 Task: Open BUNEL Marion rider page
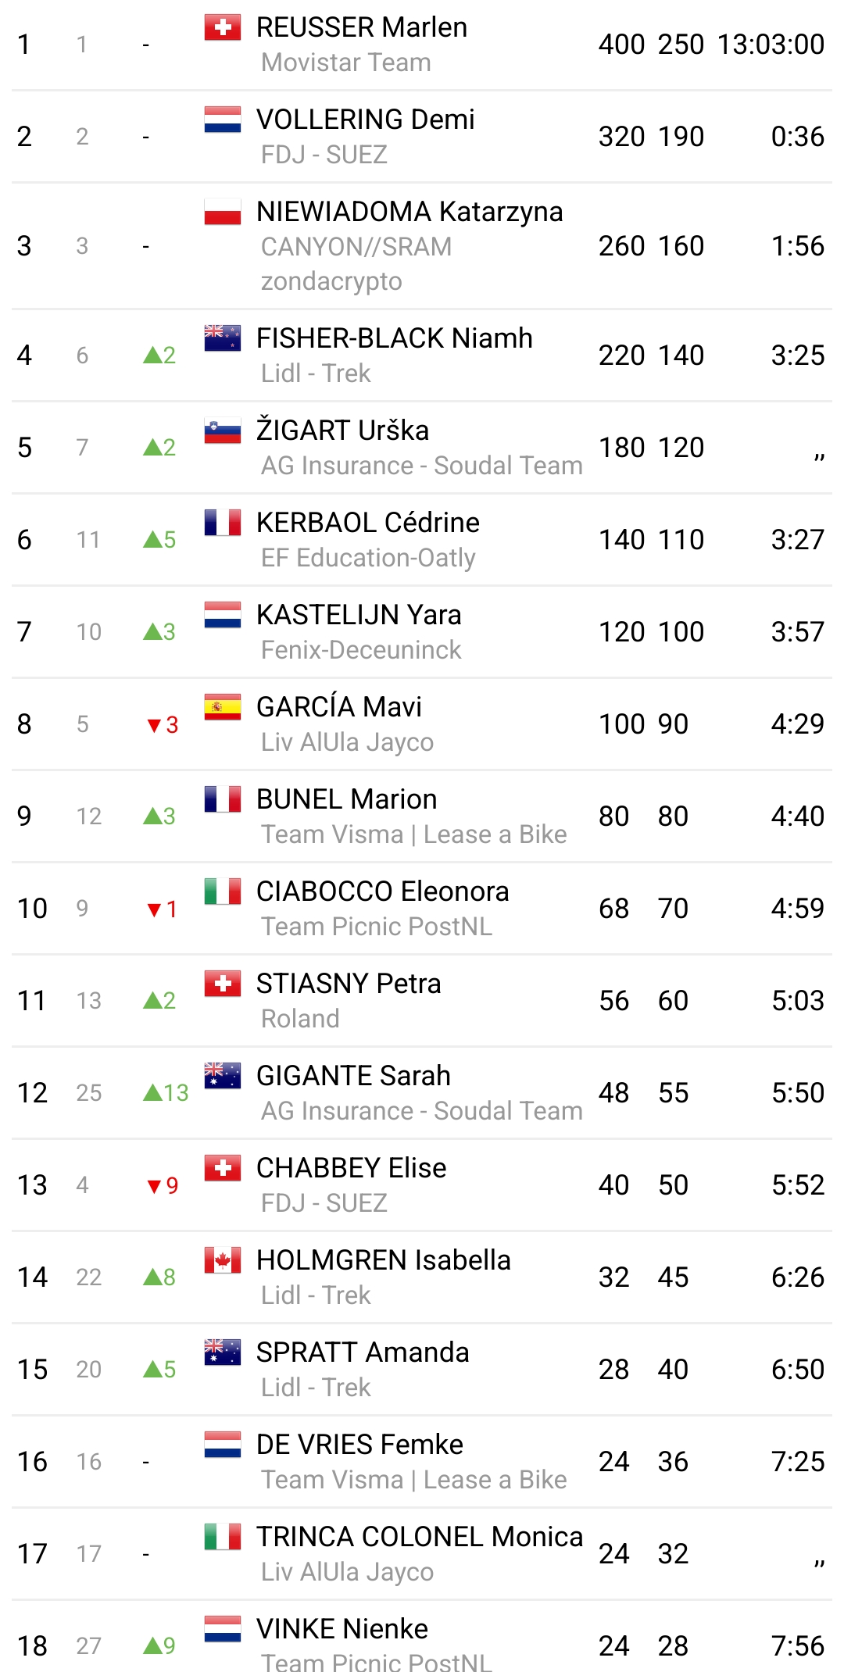click(x=346, y=799)
